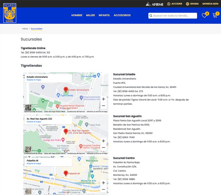This screenshot has width=221, height=195.
Task: Click the red pin at Pabellón M
Action: 66,173
